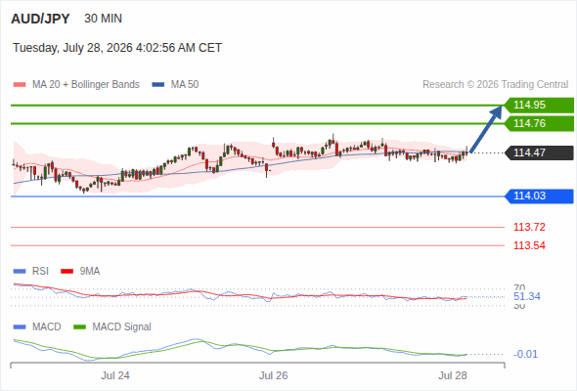Click the Jul 28 date axis label
Viewport: 577px width, 391px height.
tap(453, 375)
